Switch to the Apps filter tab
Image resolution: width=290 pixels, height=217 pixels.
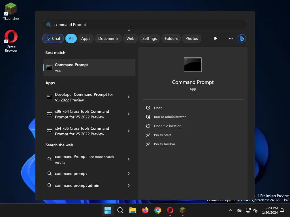click(86, 38)
